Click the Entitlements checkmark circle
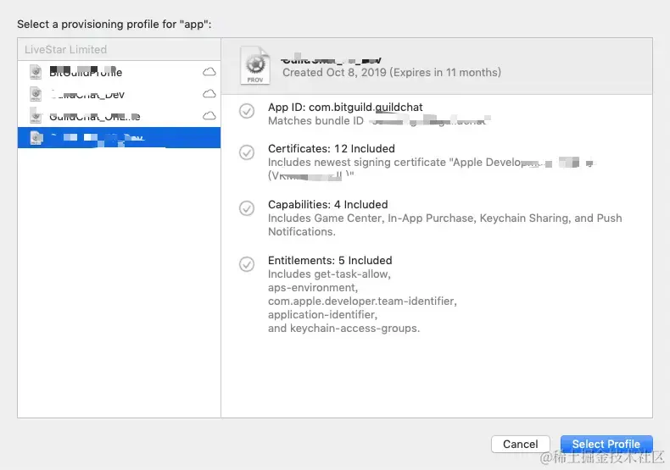The width and height of the screenshot is (670, 470). point(247,264)
